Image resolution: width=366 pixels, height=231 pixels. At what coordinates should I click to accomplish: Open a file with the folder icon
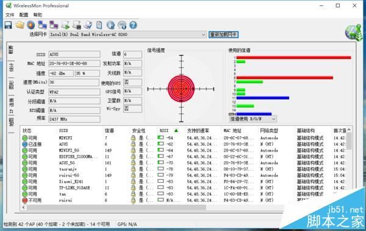click(x=20, y=25)
